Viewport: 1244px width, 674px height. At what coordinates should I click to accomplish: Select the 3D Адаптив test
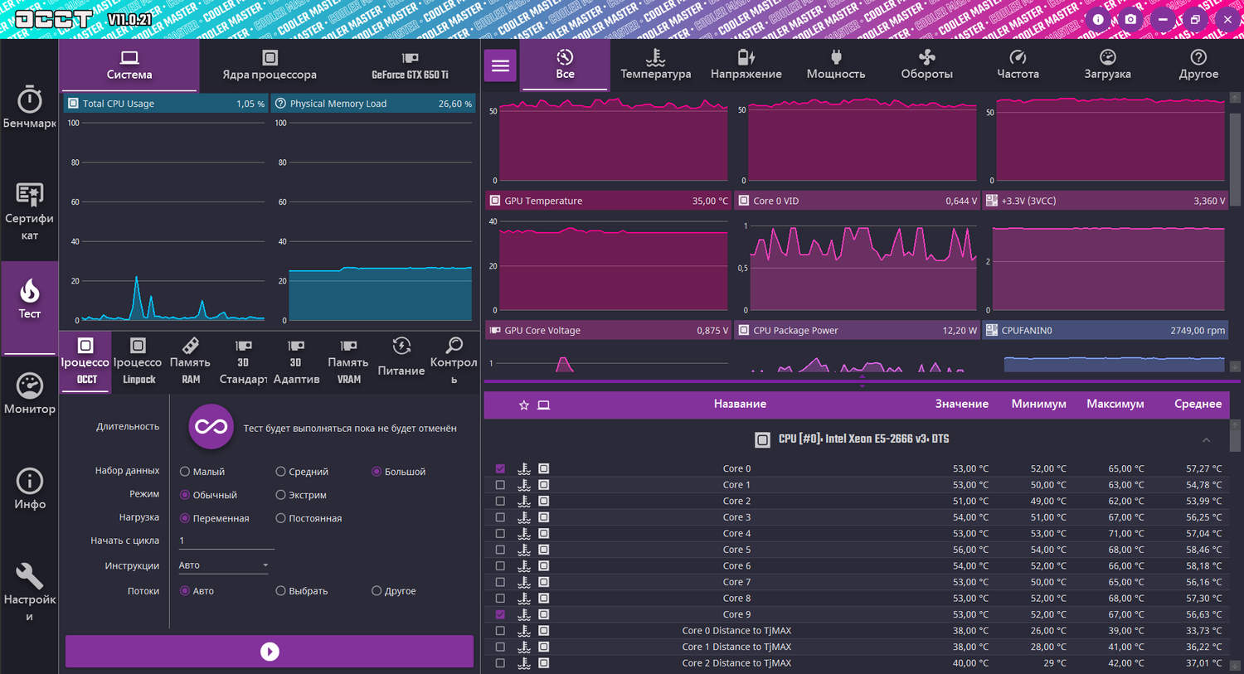pyautogui.click(x=296, y=361)
